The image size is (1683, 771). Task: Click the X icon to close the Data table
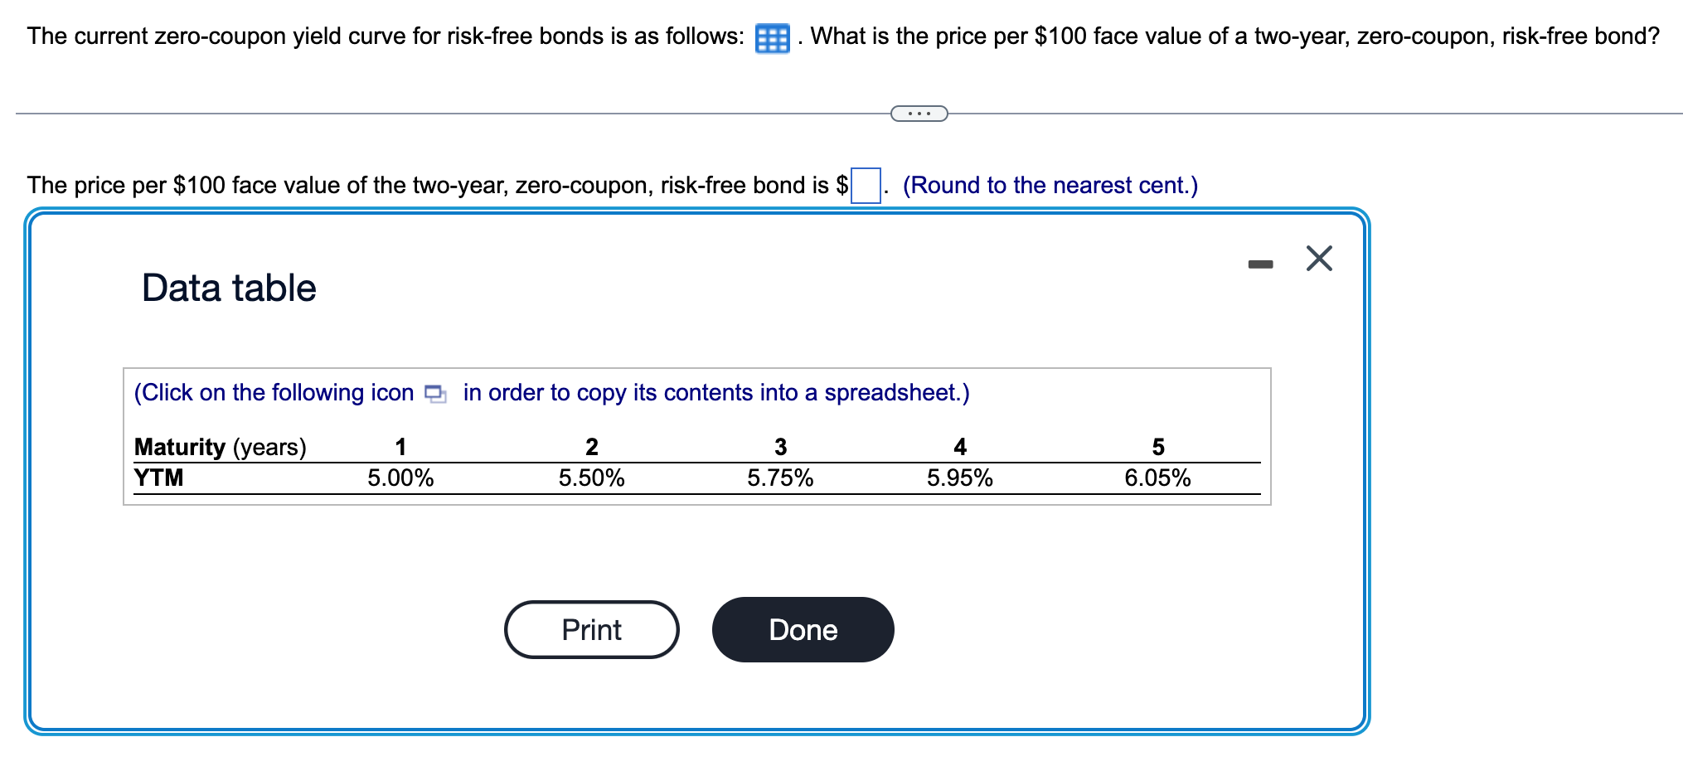coord(1318,258)
